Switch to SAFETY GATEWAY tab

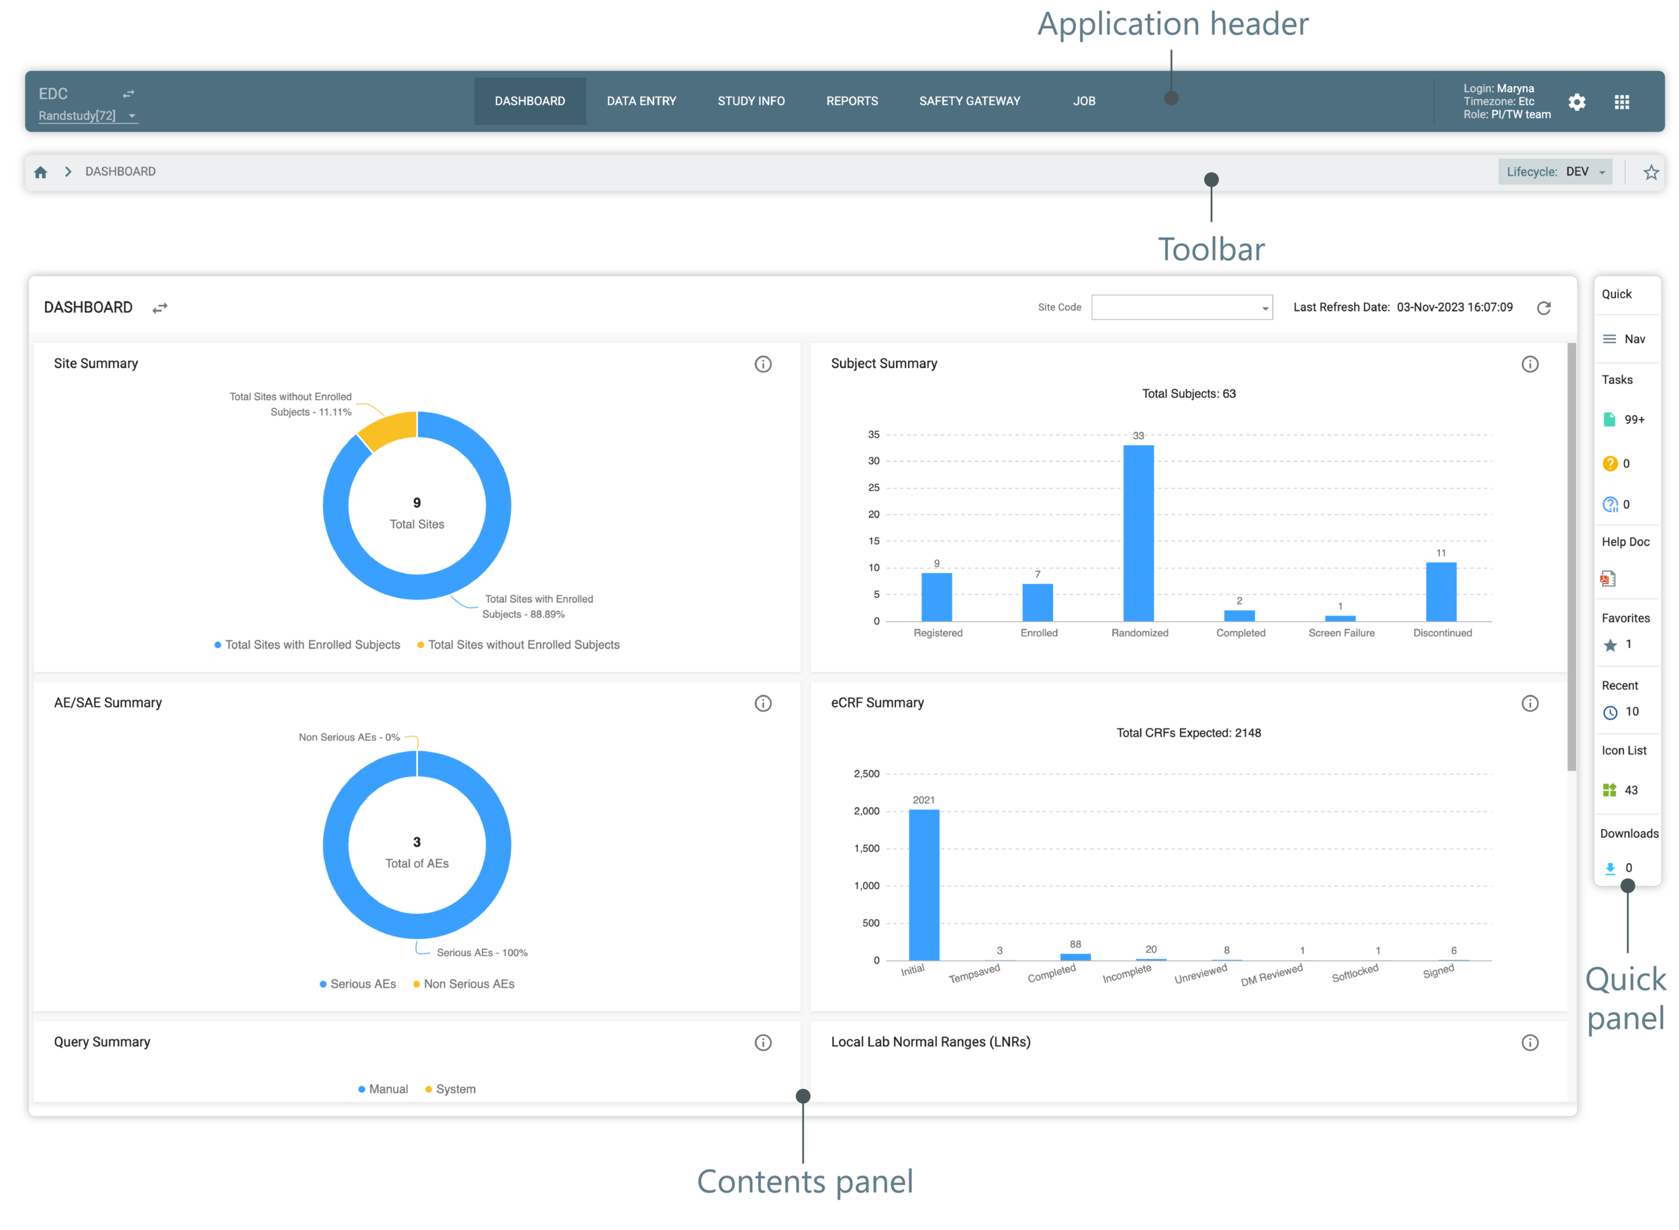[969, 101]
